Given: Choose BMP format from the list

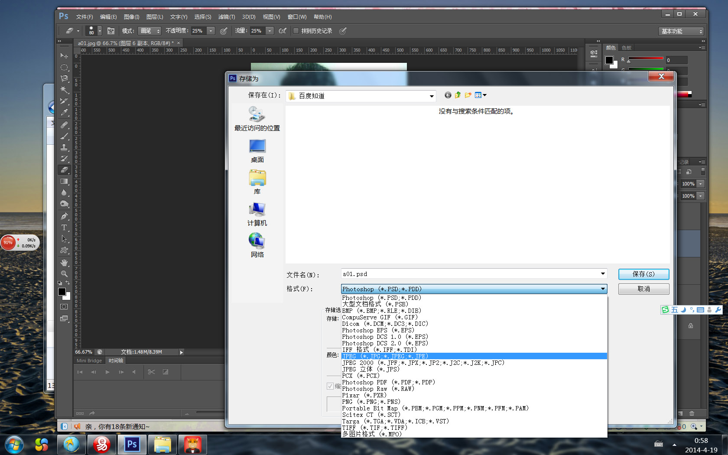Looking at the screenshot, I should coord(474,311).
